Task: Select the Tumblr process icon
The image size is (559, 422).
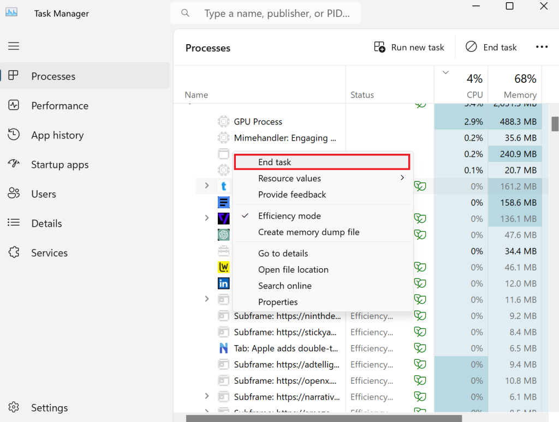Action: (x=224, y=186)
